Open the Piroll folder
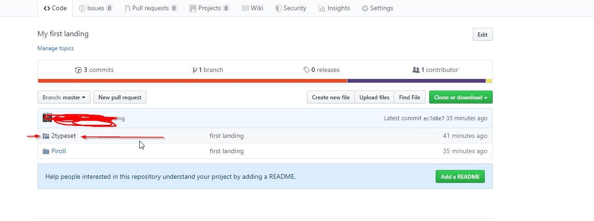Viewport: 594px width, 221px height. coord(59,151)
